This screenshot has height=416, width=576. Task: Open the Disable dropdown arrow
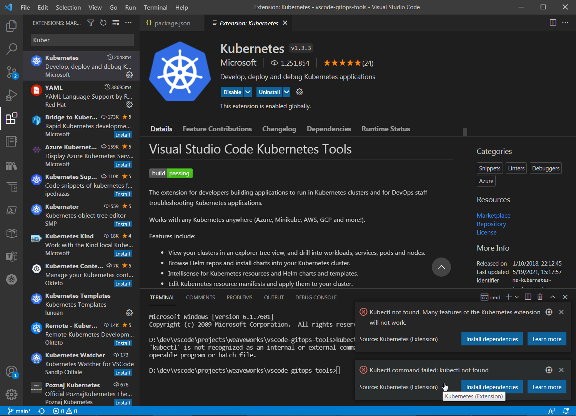(248, 92)
